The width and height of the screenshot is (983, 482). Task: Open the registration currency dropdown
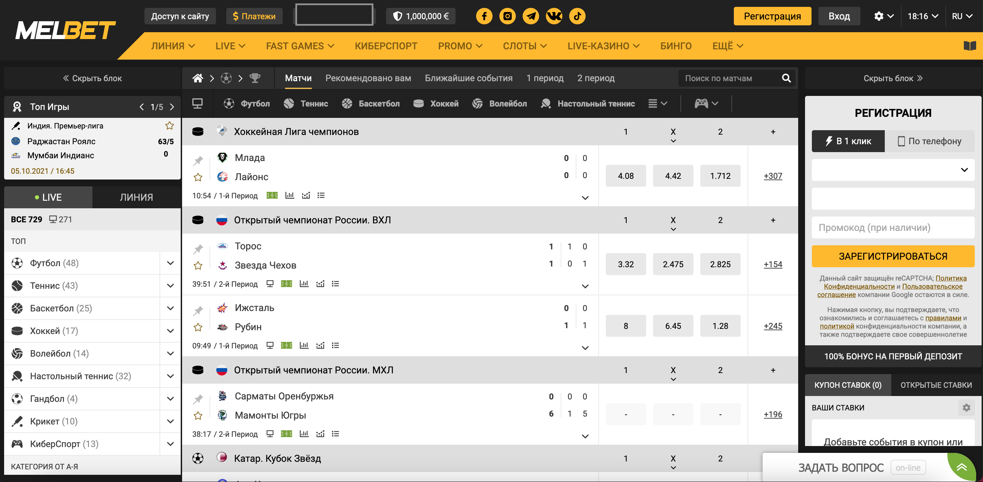pyautogui.click(x=893, y=170)
